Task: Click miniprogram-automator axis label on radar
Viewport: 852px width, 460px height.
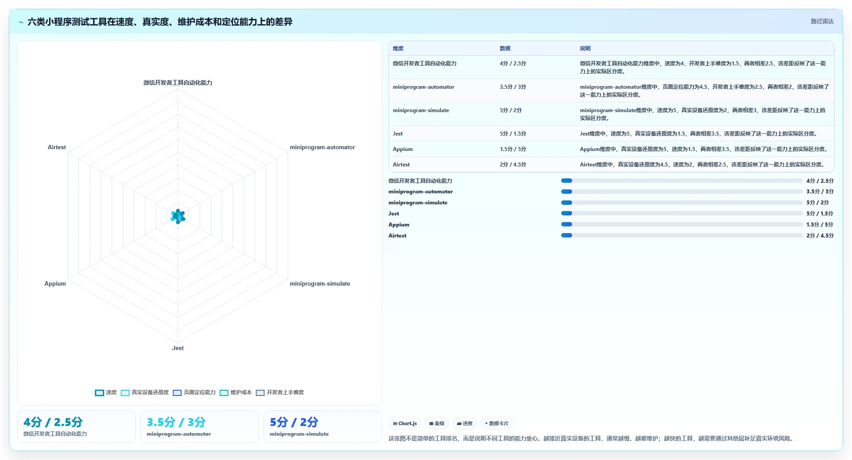Action: pyautogui.click(x=322, y=147)
